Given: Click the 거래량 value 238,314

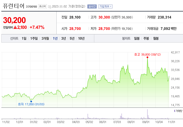Looking at the screenshot, I should 164,17.
